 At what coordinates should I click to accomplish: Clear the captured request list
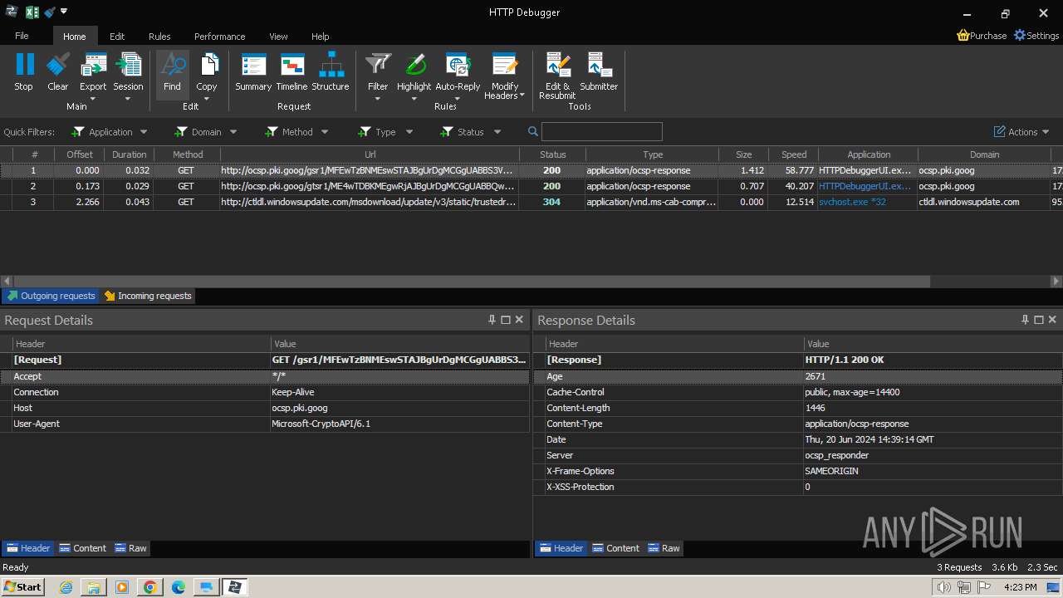pyautogui.click(x=58, y=72)
